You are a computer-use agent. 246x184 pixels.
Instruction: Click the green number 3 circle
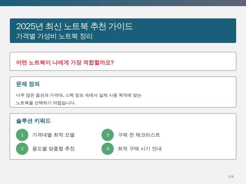click(x=108, y=135)
